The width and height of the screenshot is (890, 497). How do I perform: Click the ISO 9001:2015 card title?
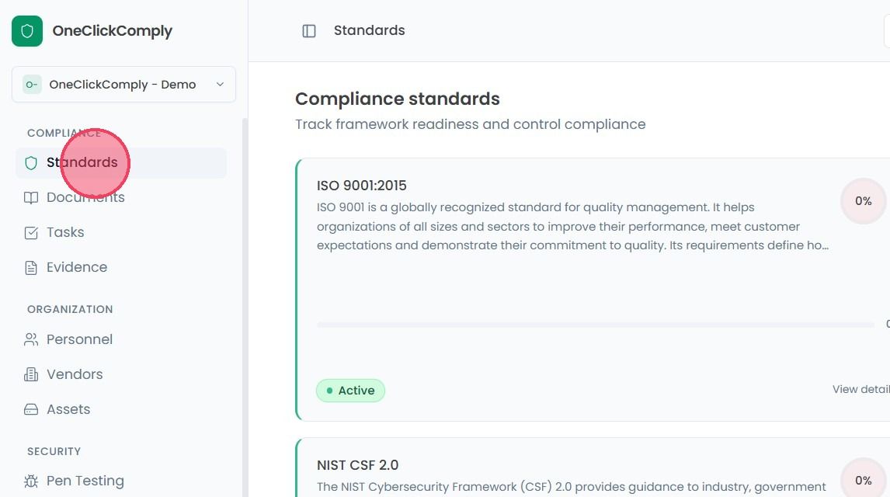click(362, 186)
